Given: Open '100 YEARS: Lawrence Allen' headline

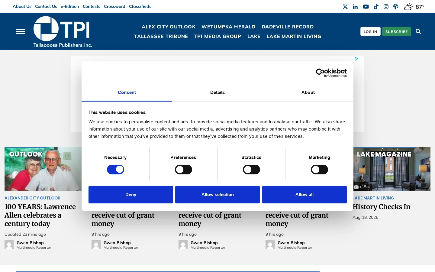Looking at the screenshot, I should point(40,215).
